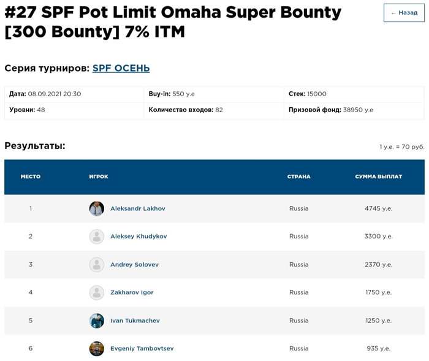Click Ivan Tukmachev's avatar photo

pyautogui.click(x=97, y=321)
